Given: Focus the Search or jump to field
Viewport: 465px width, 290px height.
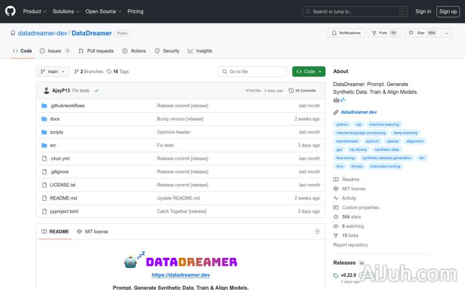Looking at the screenshot, I should pyautogui.click(x=355, y=12).
